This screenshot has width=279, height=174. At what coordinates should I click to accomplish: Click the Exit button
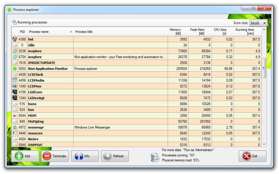point(252,156)
